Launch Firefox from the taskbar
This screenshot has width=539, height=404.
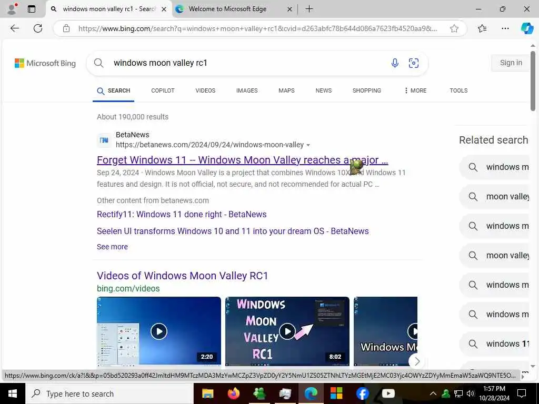tap(234, 393)
